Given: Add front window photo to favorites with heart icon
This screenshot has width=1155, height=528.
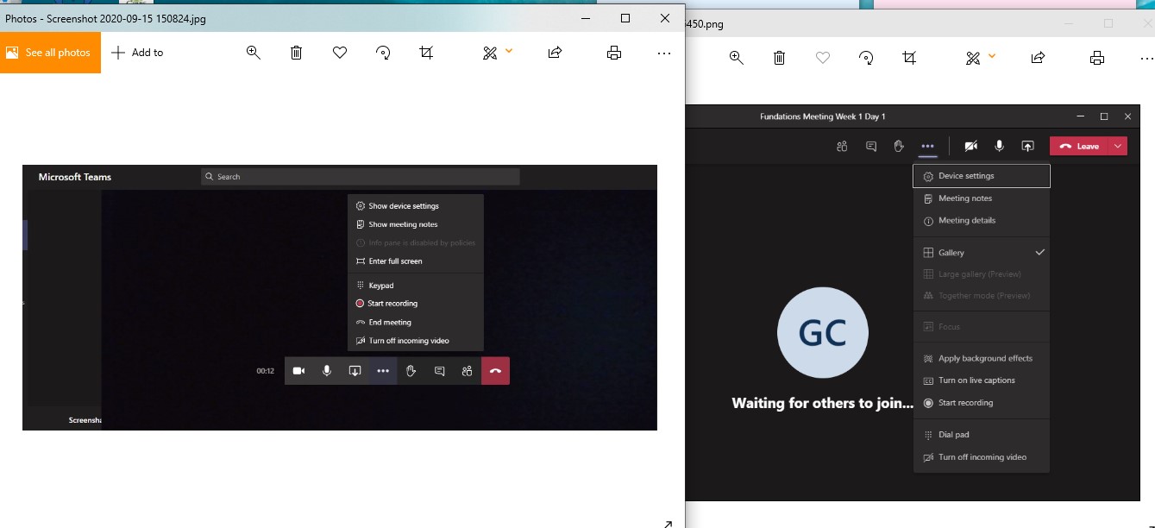Looking at the screenshot, I should pyautogui.click(x=340, y=53).
